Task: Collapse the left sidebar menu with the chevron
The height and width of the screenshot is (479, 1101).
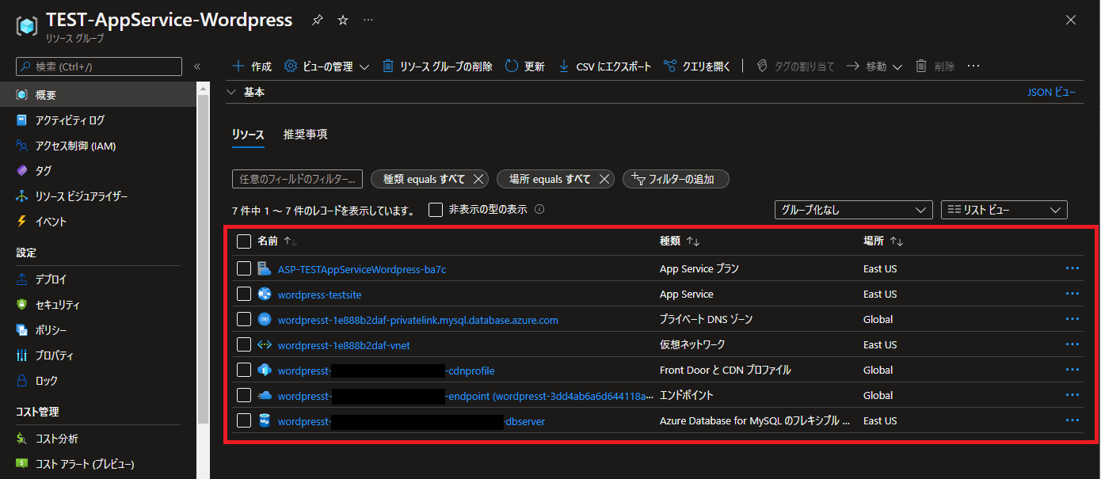Action: [197, 67]
